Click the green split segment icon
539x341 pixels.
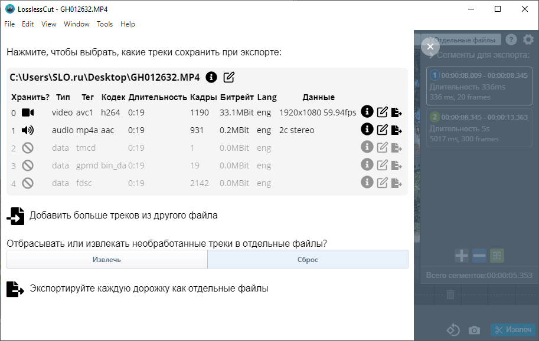tap(497, 256)
